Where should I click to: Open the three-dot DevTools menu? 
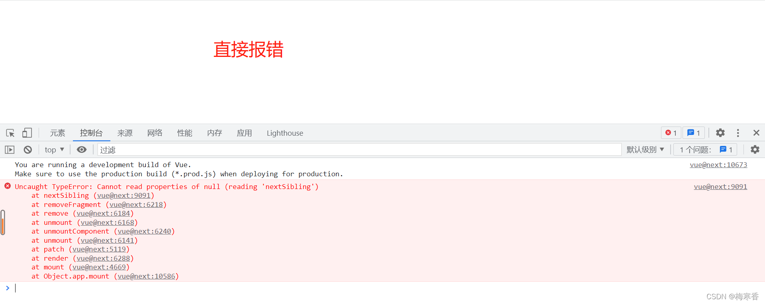738,133
